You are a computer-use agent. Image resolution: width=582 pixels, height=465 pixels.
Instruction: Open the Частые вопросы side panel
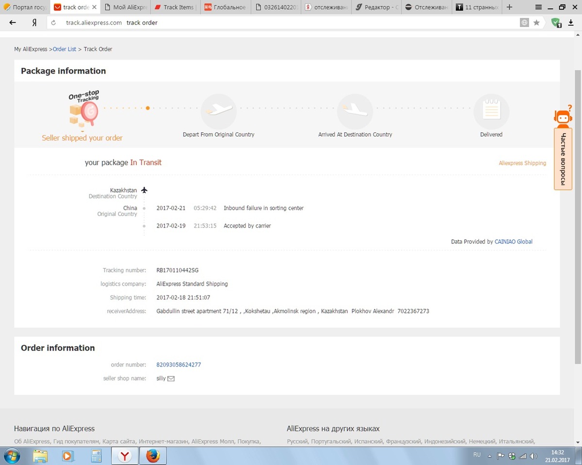click(563, 159)
